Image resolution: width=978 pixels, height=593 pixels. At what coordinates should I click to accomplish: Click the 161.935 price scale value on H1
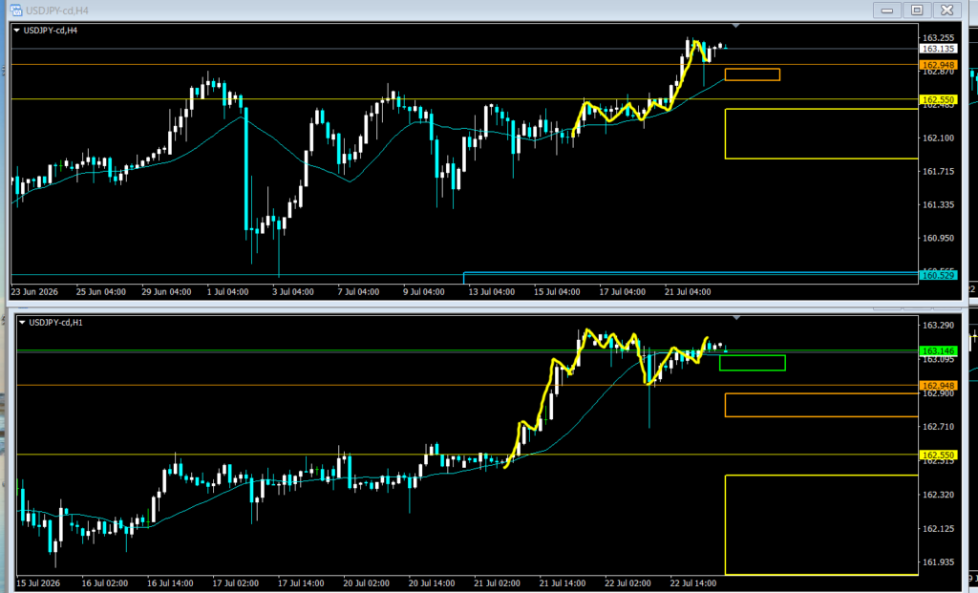[938, 561]
